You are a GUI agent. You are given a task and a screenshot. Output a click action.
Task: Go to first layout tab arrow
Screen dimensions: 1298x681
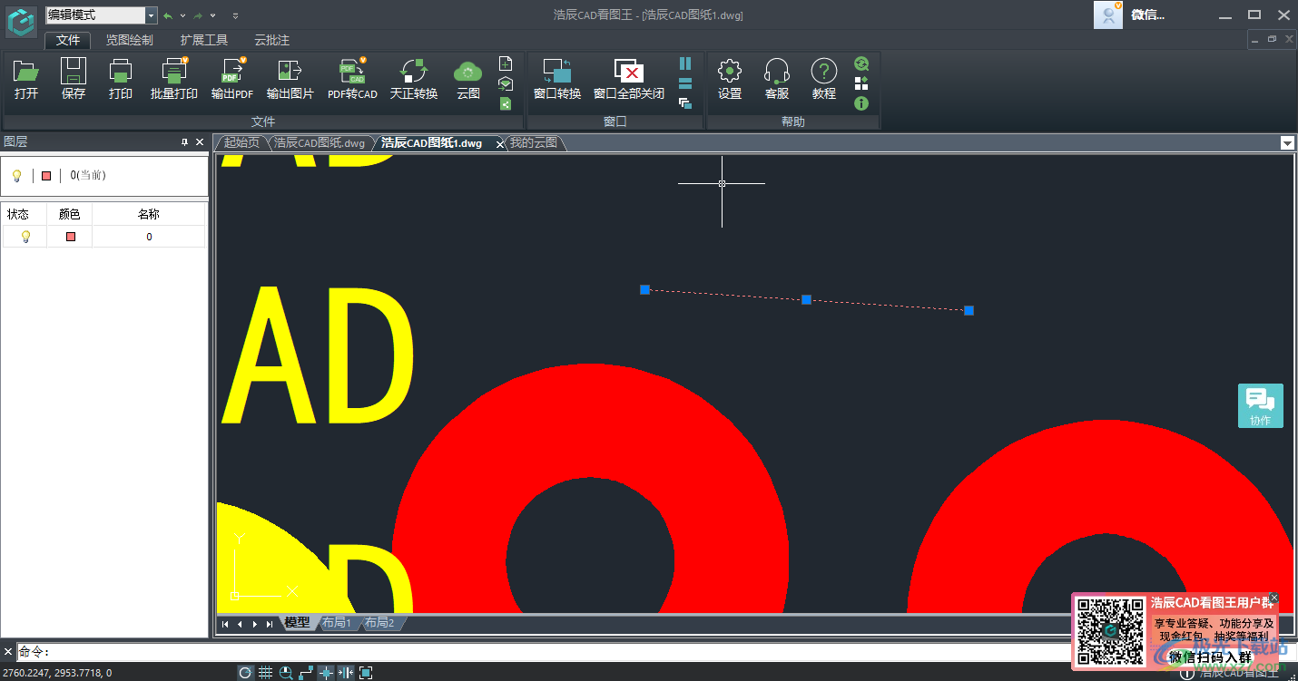coord(226,624)
